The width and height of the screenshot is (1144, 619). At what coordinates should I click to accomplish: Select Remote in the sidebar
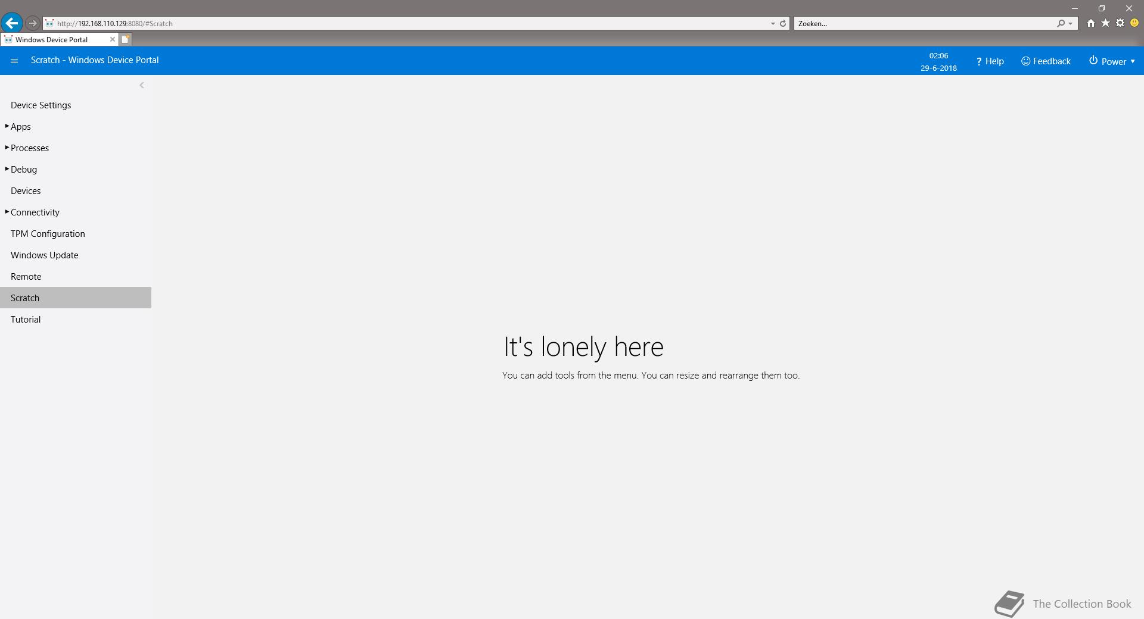[26, 277]
